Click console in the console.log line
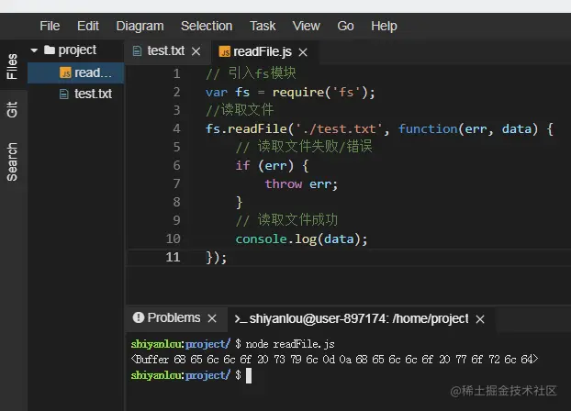Image resolution: width=571 pixels, height=411 pixels. [x=261, y=239]
